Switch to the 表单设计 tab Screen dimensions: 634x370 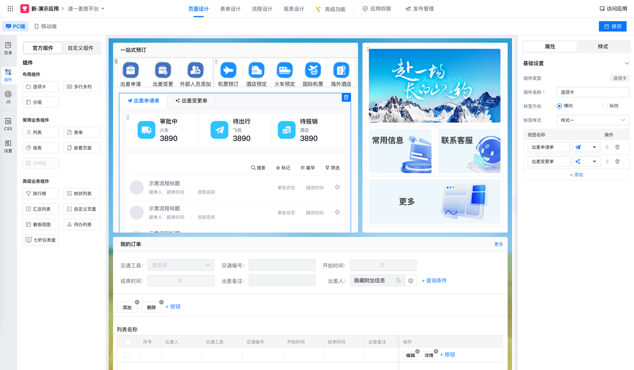230,9
